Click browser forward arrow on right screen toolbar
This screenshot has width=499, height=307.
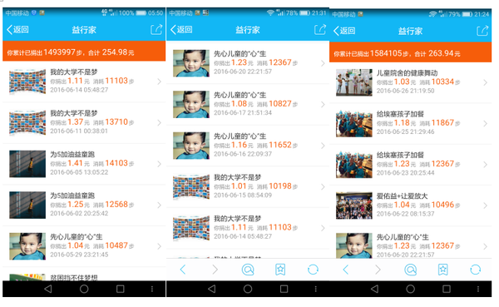[x=378, y=270]
